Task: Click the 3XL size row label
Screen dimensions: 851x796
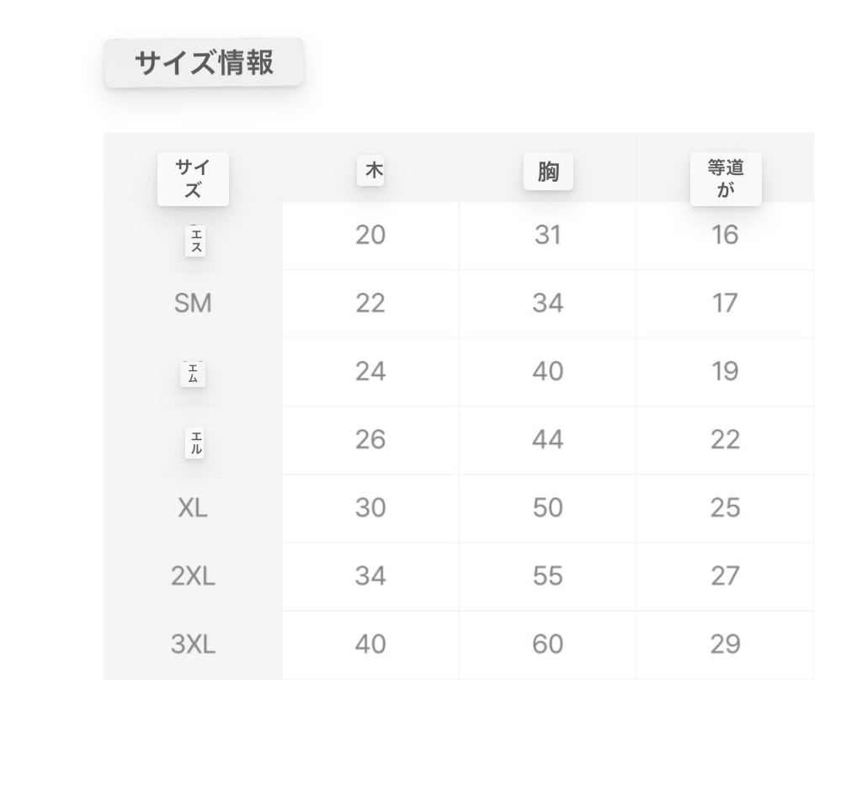Action: tap(193, 645)
